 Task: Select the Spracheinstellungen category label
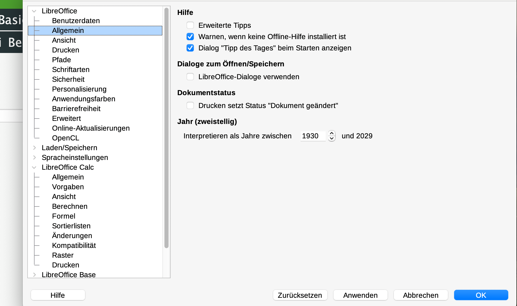(75, 157)
